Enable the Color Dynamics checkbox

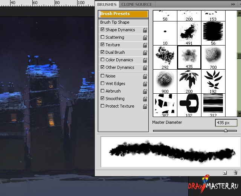[102, 59]
